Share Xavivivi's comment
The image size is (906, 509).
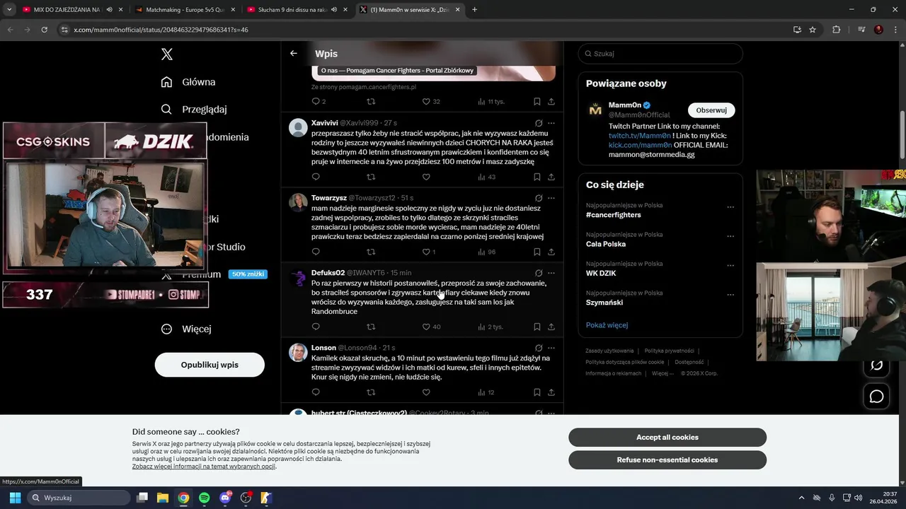coord(551,177)
